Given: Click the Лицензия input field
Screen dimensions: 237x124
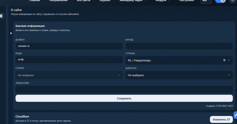Looking at the screenshot, I should tap(124, 89).
